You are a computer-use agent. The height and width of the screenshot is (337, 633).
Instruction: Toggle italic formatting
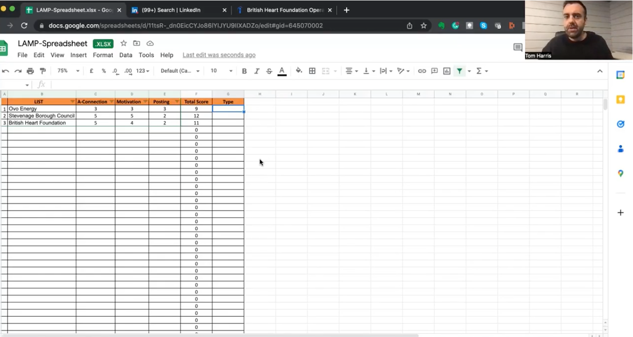[x=257, y=71]
